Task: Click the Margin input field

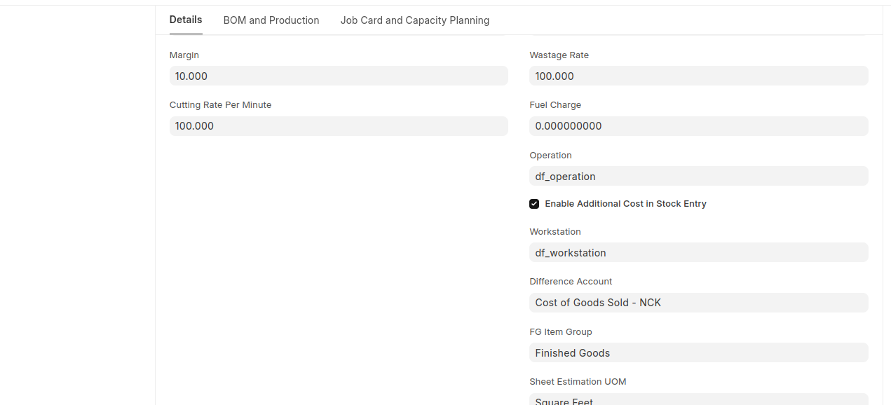Action: 339,76
